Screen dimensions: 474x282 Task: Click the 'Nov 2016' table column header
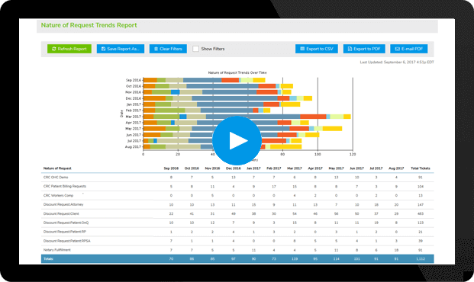click(212, 168)
